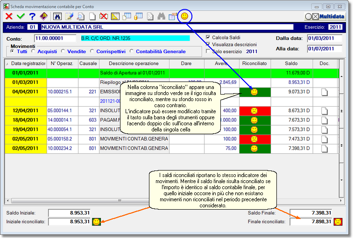The height and width of the screenshot is (239, 353).
Task: Click the red X cancel toolbar icon
Action: coord(9,16)
